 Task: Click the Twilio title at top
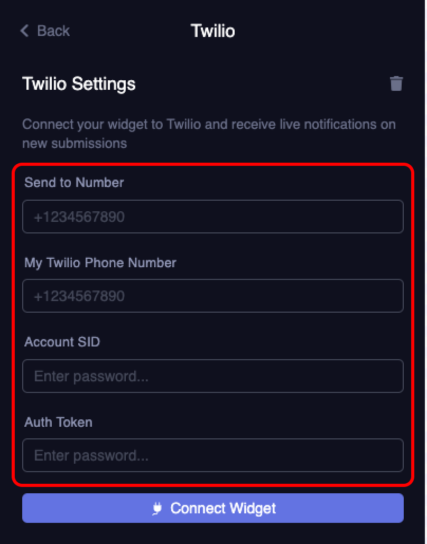click(212, 31)
